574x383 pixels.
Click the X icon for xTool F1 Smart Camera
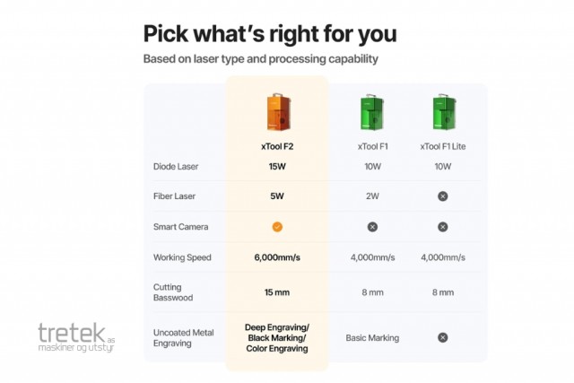click(x=372, y=227)
